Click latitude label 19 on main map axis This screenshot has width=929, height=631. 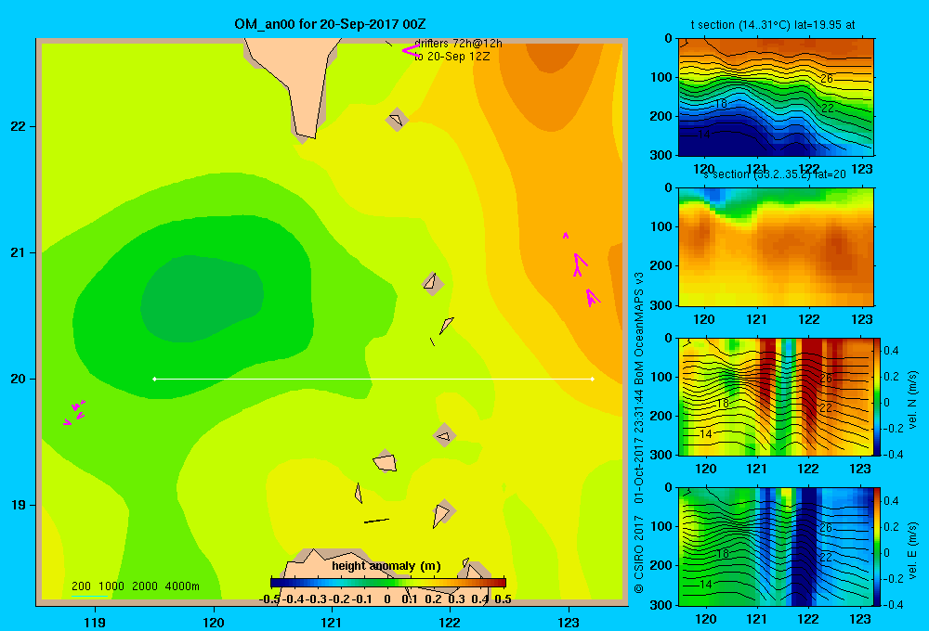point(19,505)
